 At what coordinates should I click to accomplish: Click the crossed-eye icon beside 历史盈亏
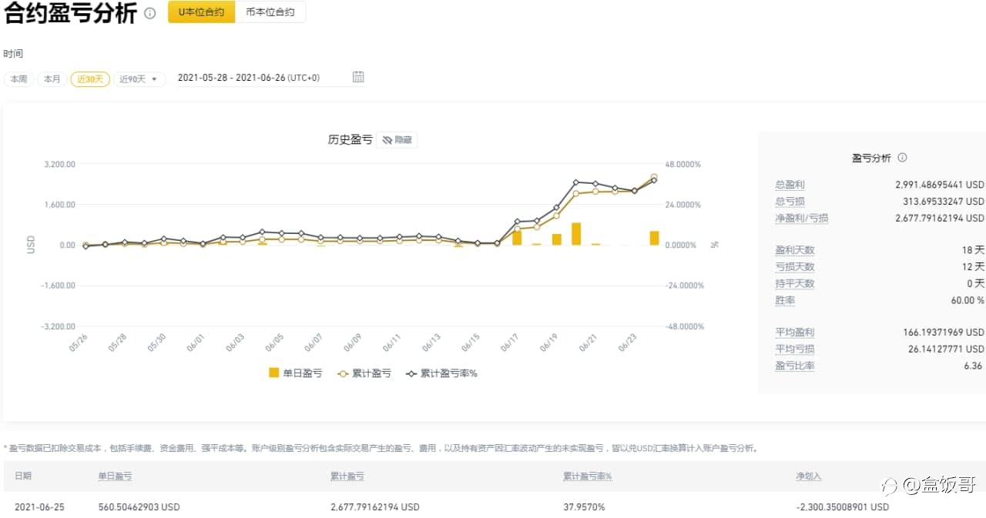(x=387, y=140)
